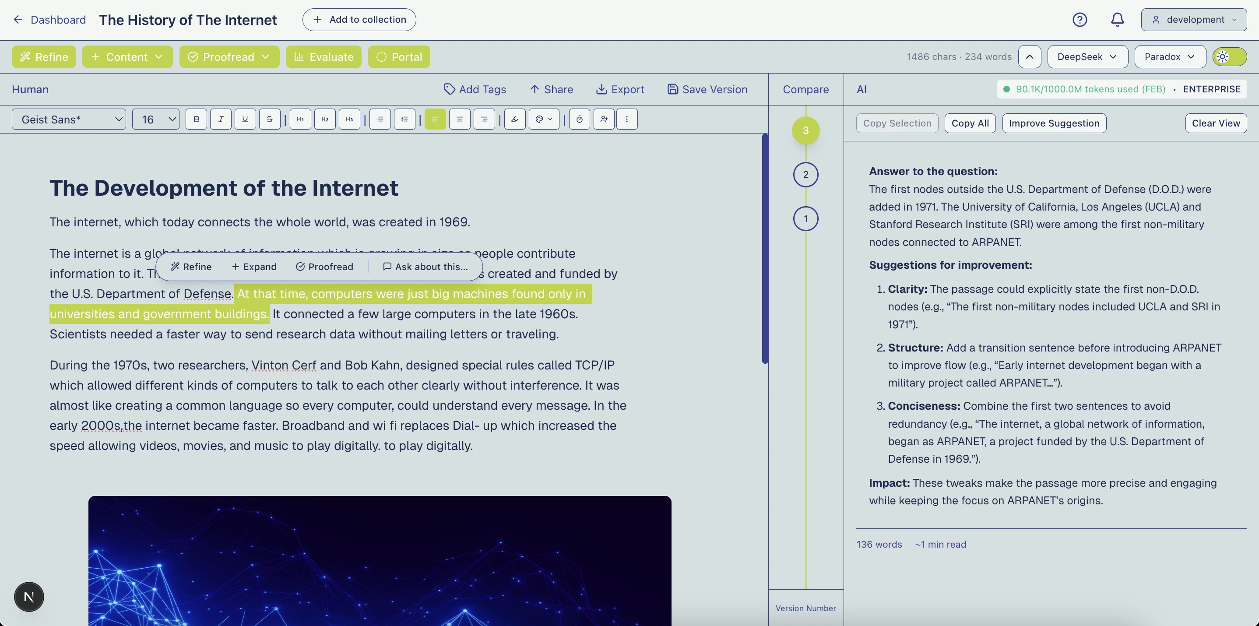Choose Expand in the selection popup menu

click(x=253, y=267)
